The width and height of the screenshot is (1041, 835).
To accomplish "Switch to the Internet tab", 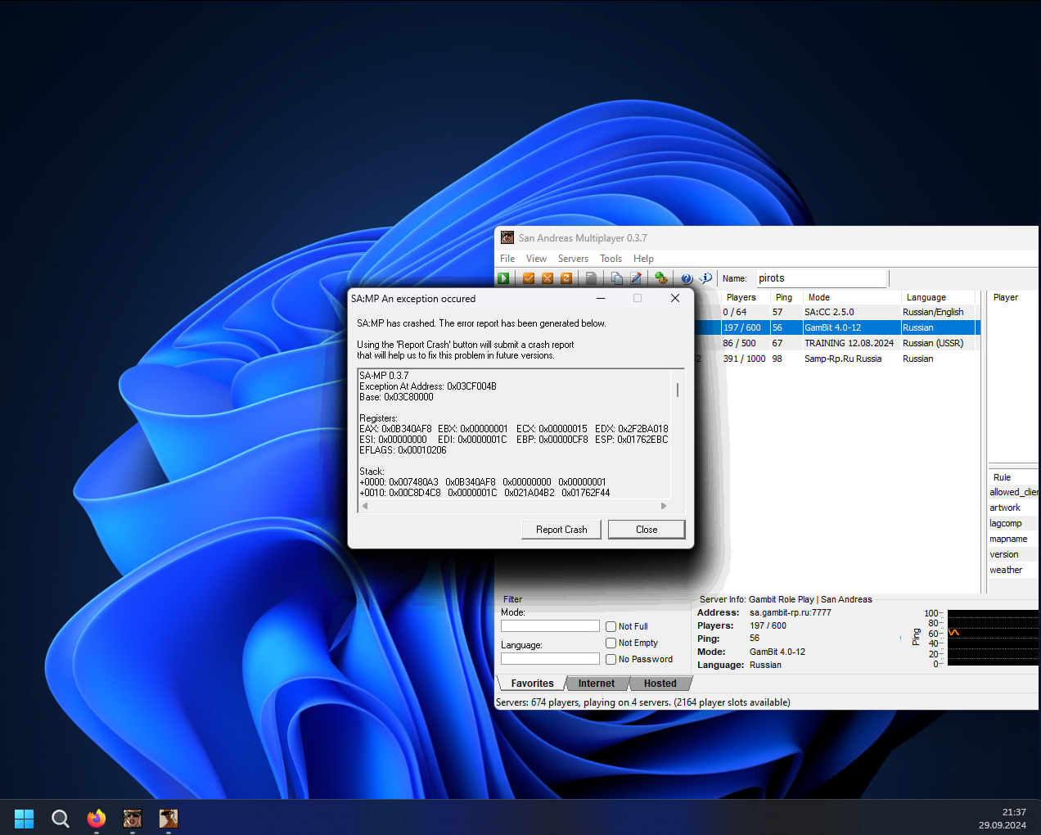I will [x=596, y=684].
